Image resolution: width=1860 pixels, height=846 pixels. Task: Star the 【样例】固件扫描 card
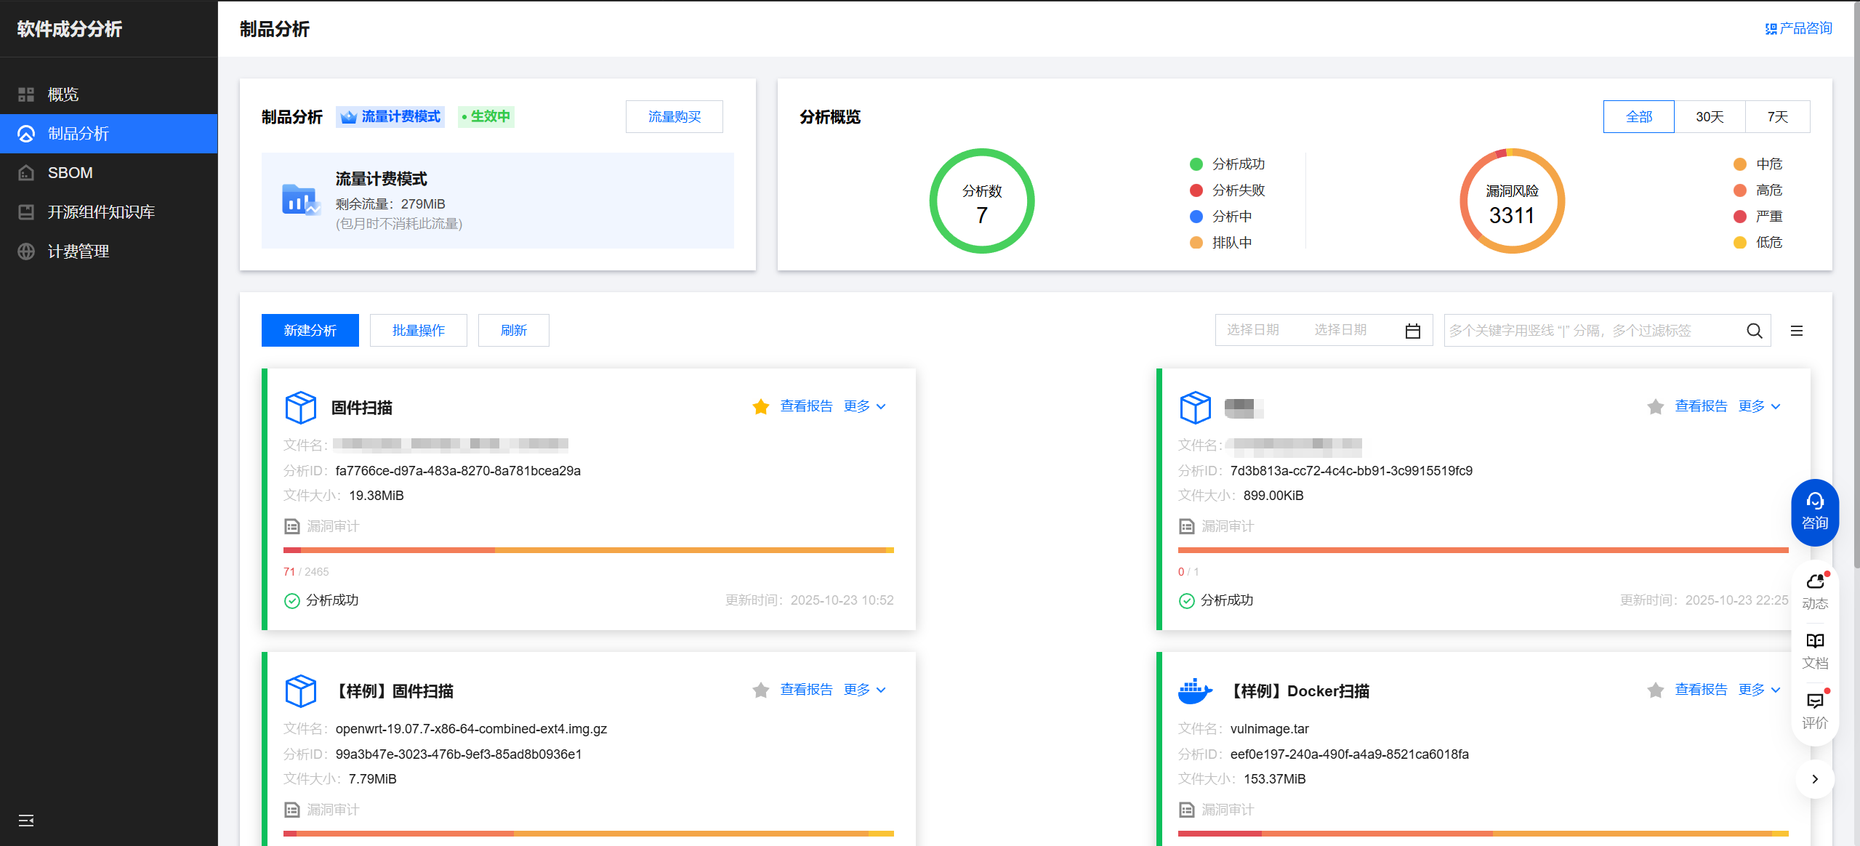pyautogui.click(x=760, y=690)
